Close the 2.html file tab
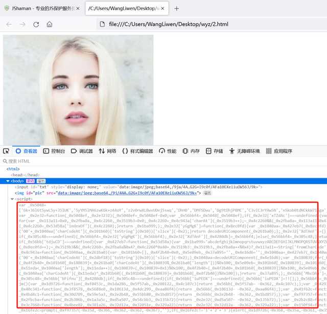Image resolution: width=327 pixels, height=314 pixels. pos(162,8)
